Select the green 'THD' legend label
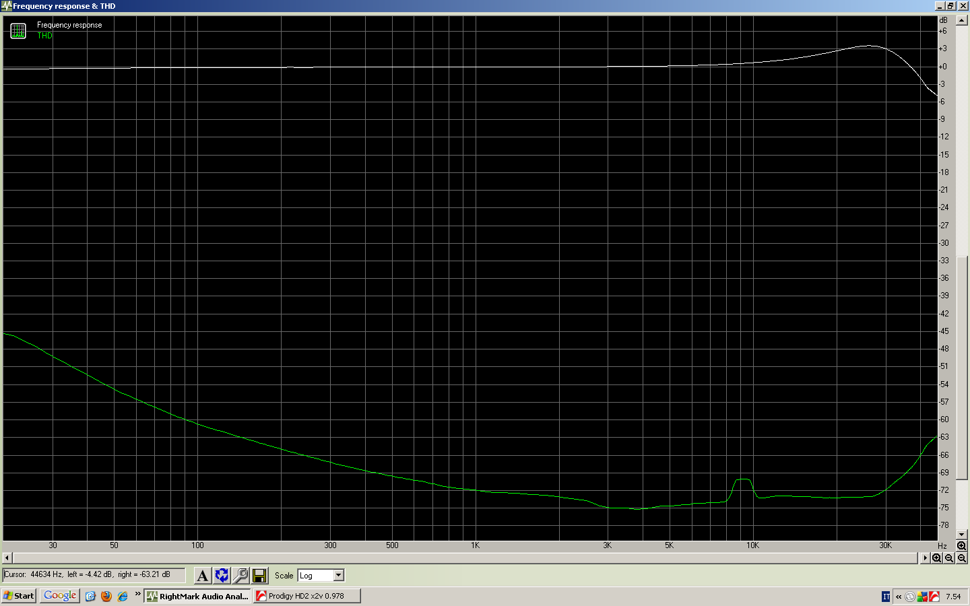This screenshot has width=970, height=606. [x=44, y=36]
